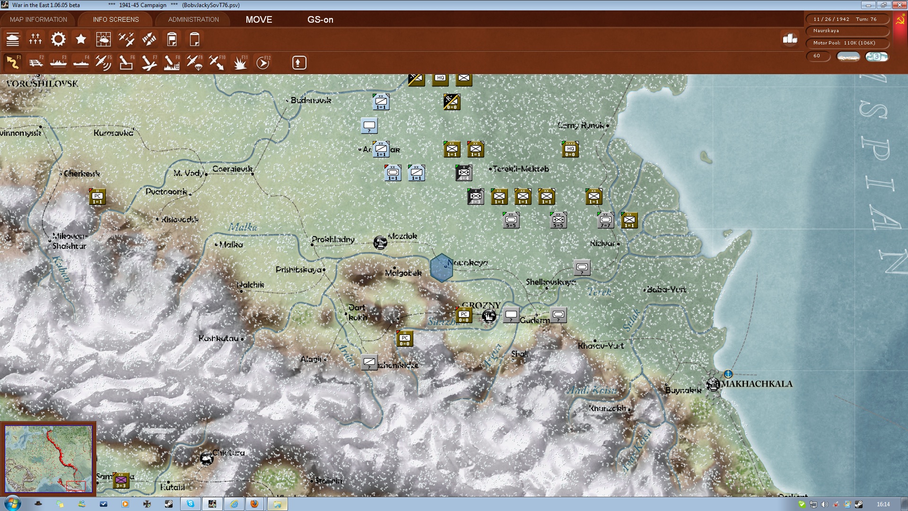Open the air doctrine planes icon screen
908x511 pixels.
[x=126, y=39]
